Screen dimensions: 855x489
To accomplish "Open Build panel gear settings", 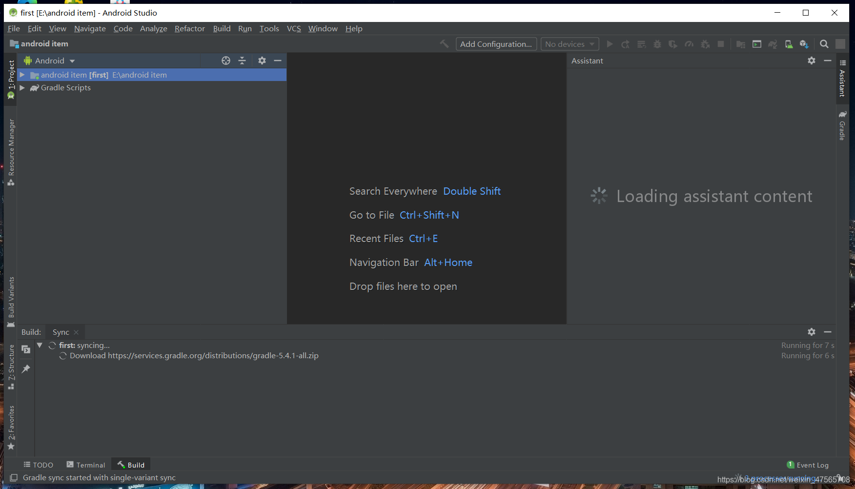I will point(812,332).
